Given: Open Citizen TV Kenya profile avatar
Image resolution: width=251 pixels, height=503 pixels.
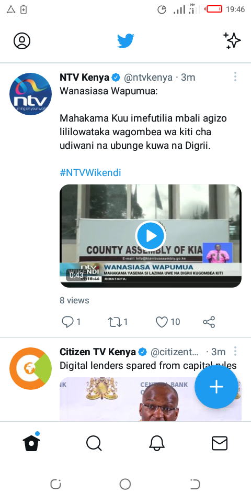Looking at the screenshot, I should (30, 368).
